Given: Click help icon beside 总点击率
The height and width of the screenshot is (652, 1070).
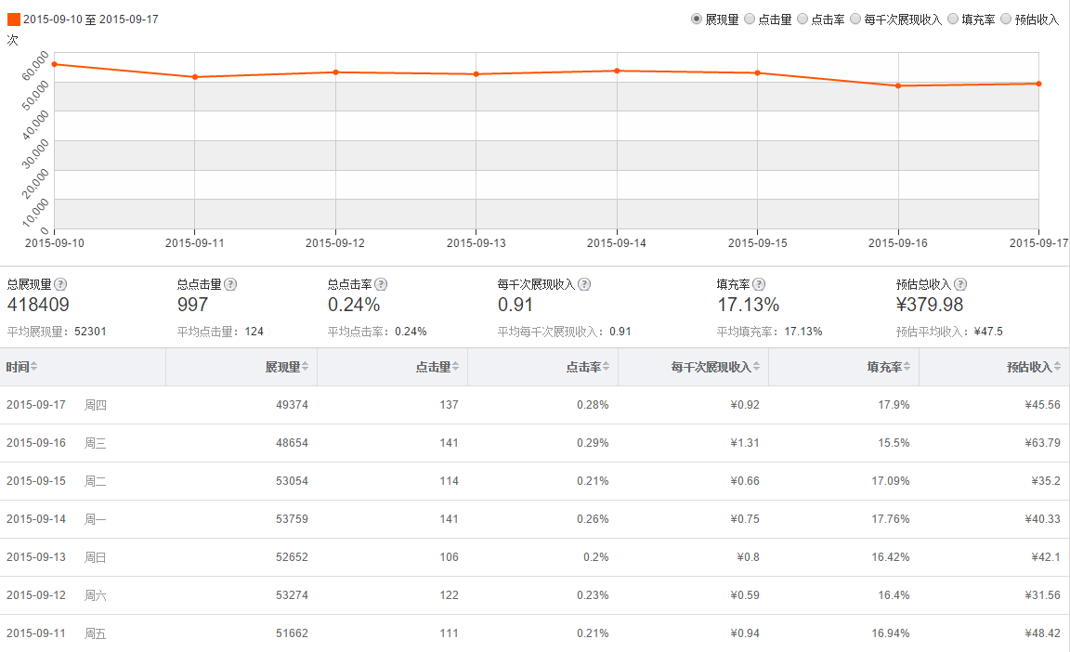Looking at the screenshot, I should pos(381,284).
